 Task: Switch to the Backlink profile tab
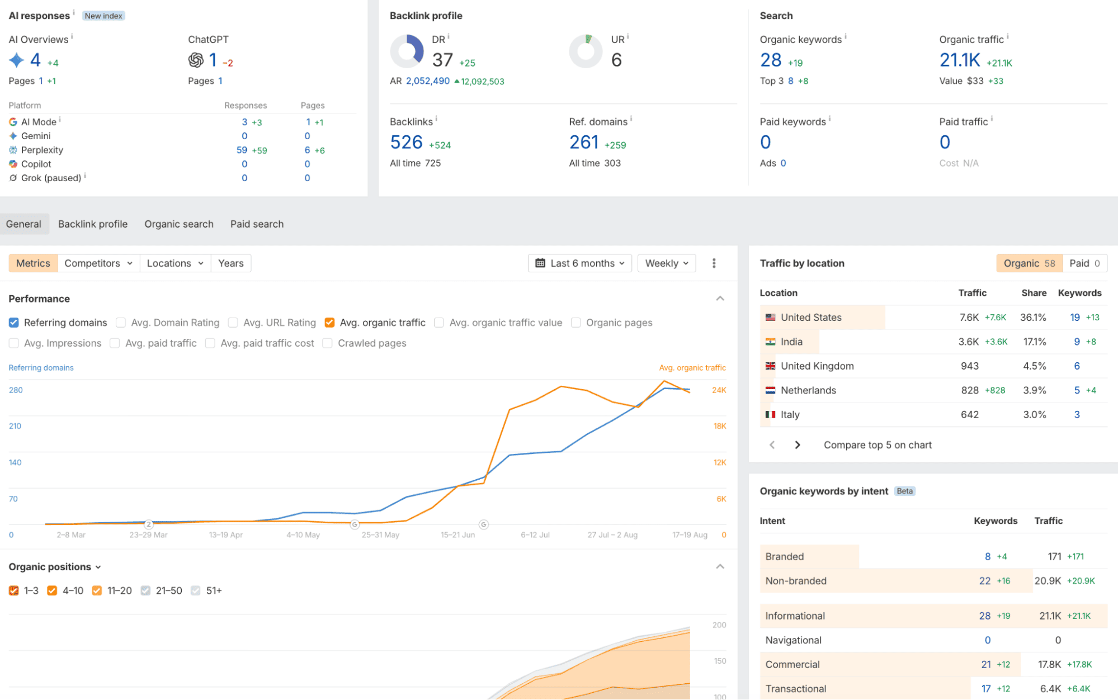coord(93,224)
